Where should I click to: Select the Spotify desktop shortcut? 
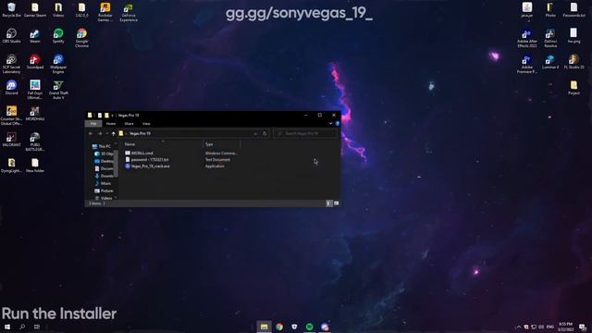tap(58, 36)
